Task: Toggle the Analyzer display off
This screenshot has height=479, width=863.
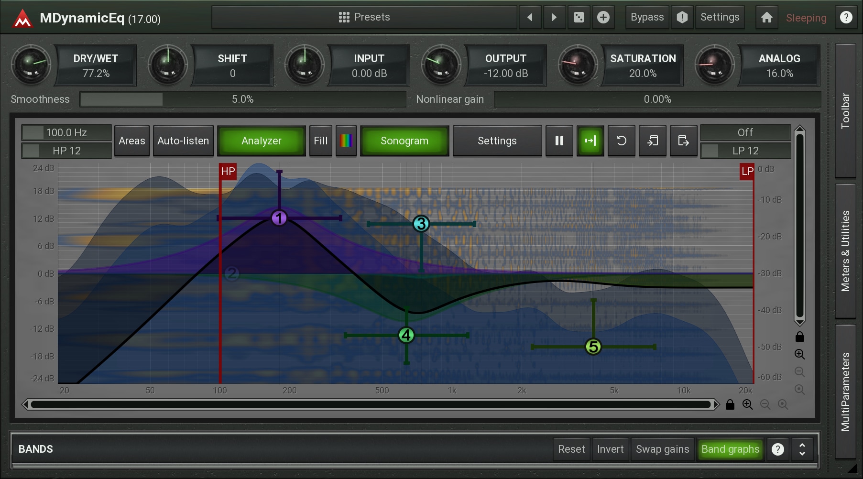Action: [x=261, y=141]
